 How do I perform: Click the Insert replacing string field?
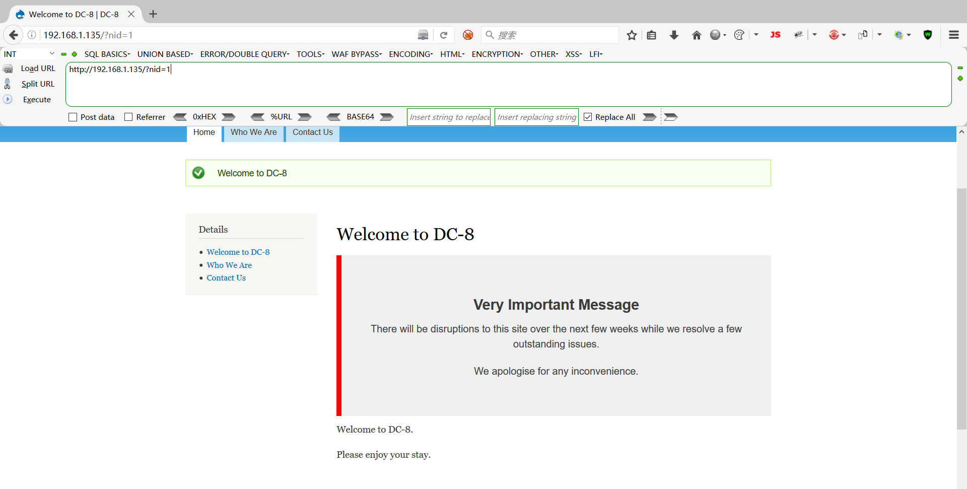(536, 117)
